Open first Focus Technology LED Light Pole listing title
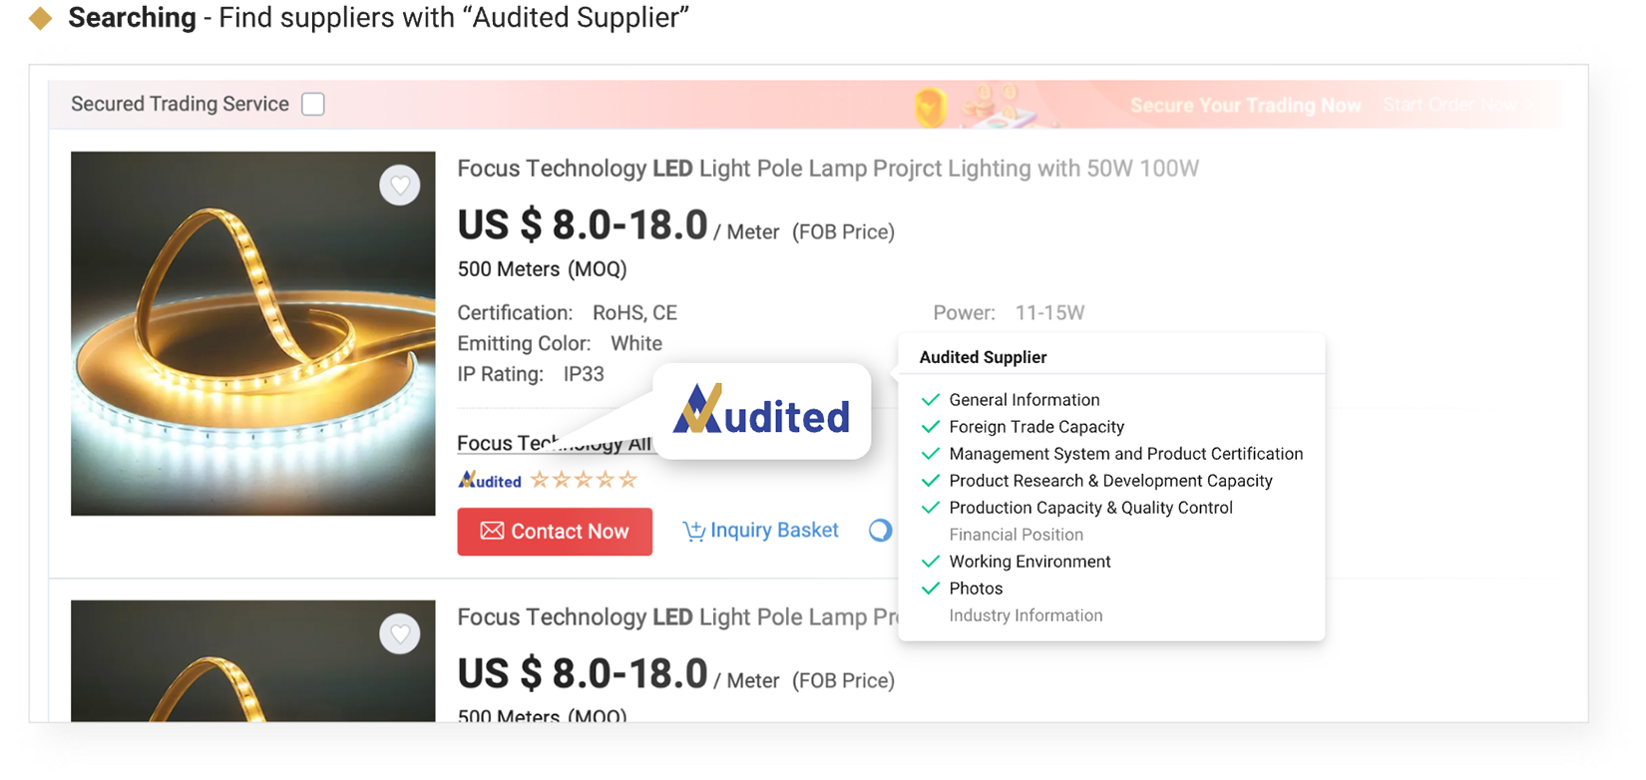Viewport: 1646px width, 780px height. [828, 169]
